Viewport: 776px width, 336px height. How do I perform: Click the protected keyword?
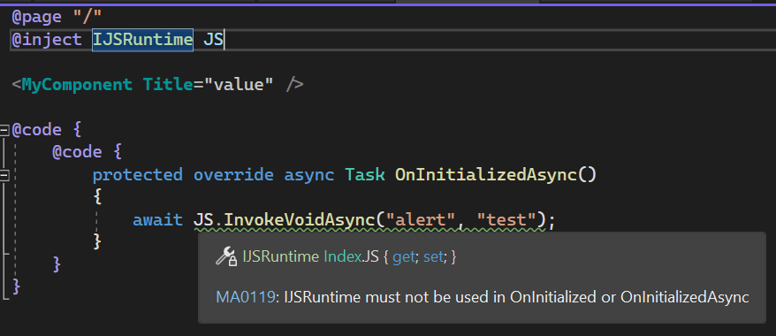point(138,174)
